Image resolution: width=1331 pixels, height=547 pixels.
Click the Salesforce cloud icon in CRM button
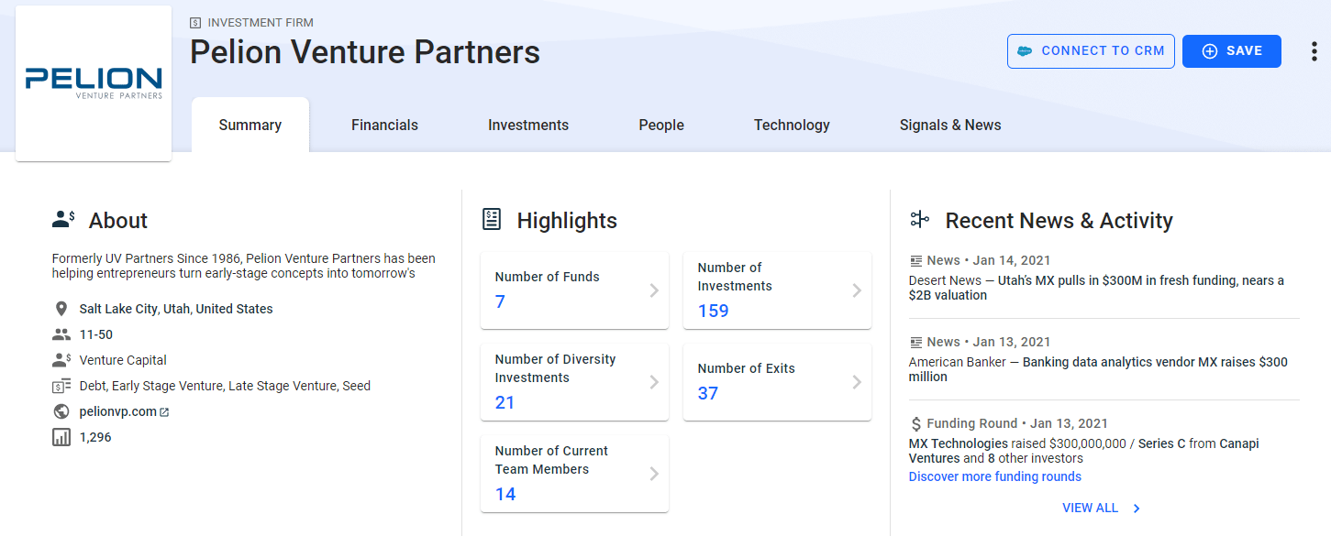coord(1025,51)
